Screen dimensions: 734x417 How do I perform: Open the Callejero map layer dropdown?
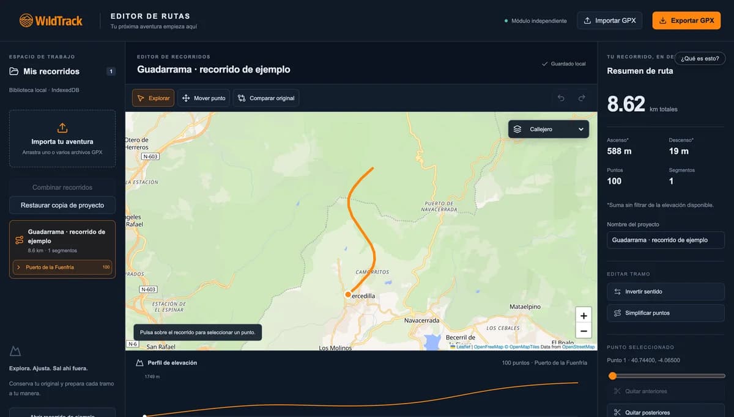(x=549, y=129)
